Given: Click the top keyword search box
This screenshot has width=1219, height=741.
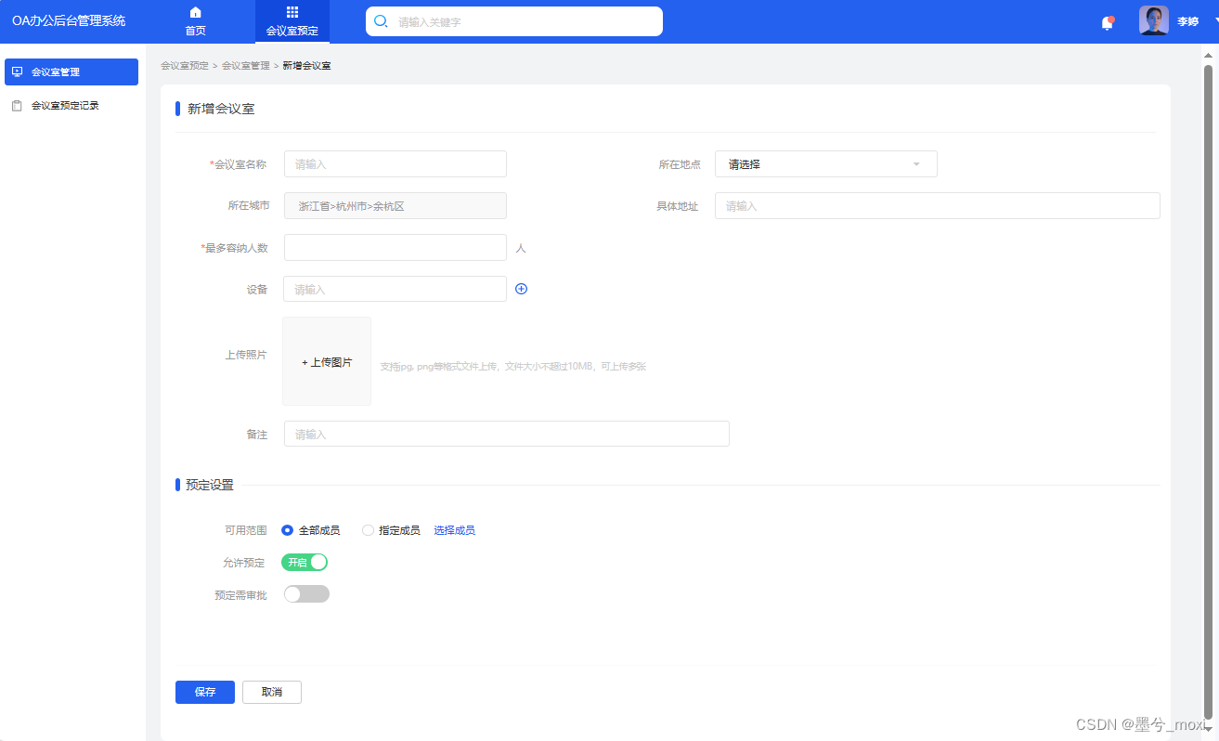Looking at the screenshot, I should (514, 21).
